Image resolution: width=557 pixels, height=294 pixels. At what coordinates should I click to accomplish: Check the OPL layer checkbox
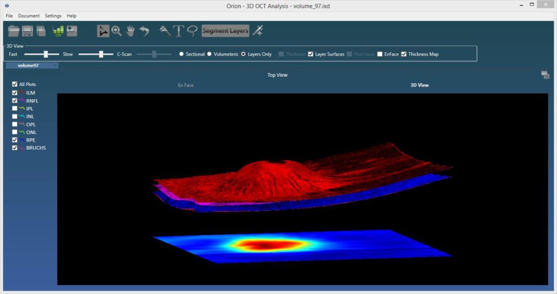pos(15,125)
